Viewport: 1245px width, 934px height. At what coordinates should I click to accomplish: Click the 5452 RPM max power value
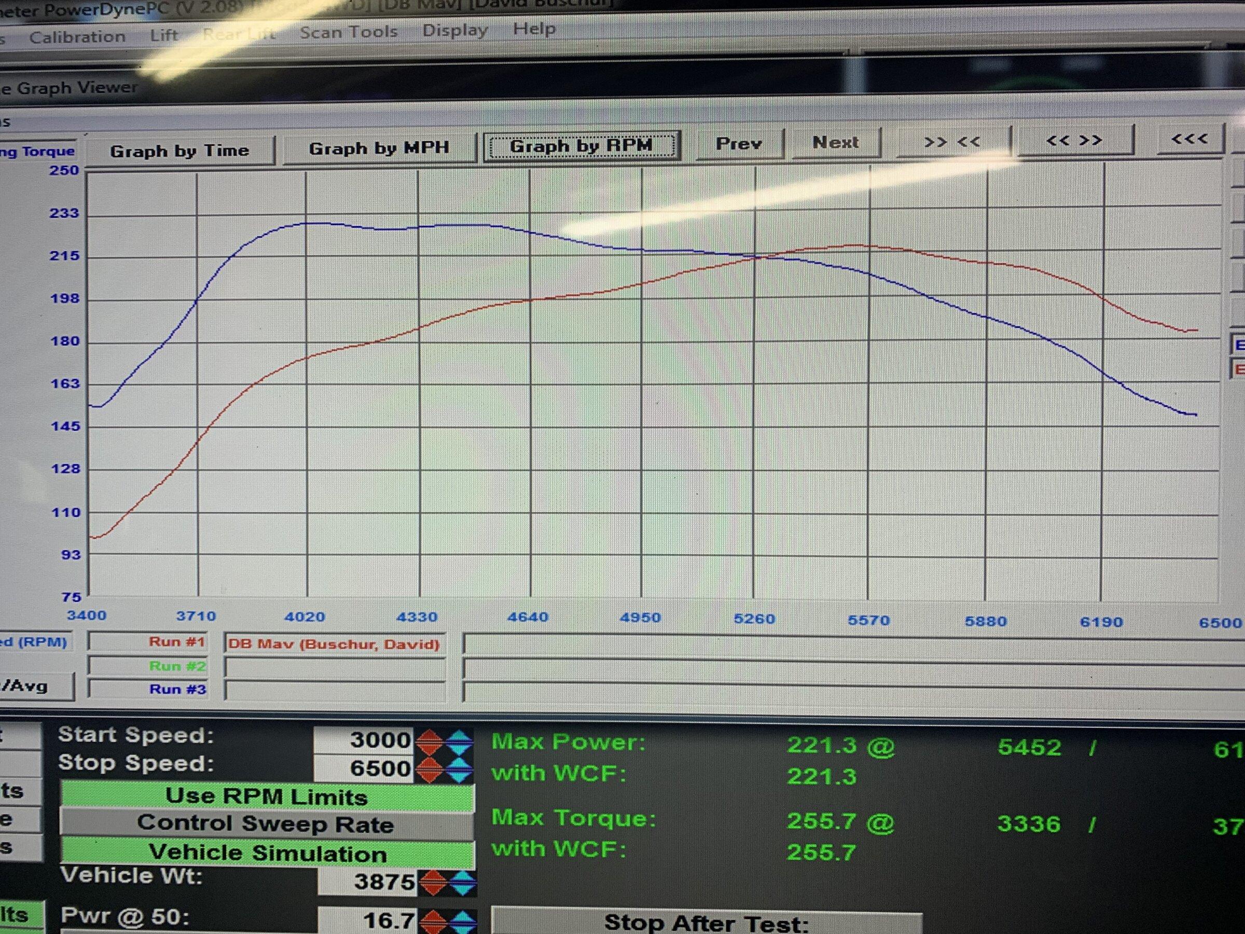(x=1029, y=748)
